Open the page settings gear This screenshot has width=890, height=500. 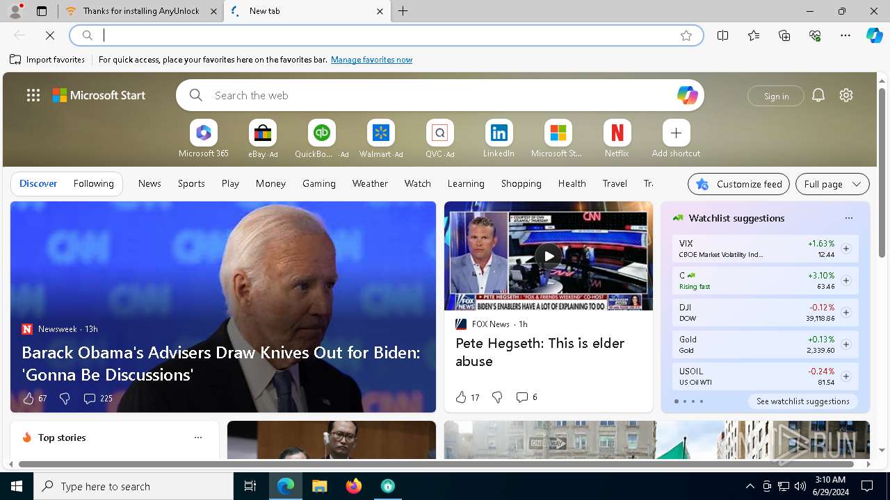pyautogui.click(x=846, y=95)
